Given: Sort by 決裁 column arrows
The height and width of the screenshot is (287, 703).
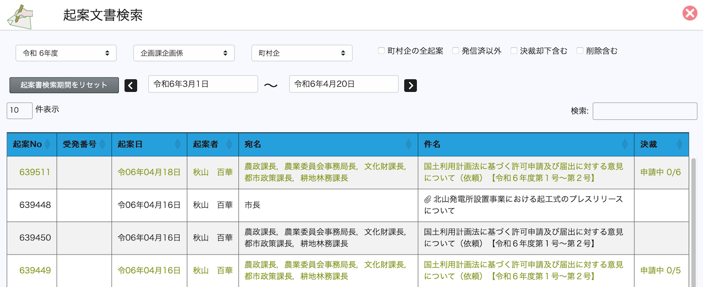Looking at the screenshot, I should point(679,145).
